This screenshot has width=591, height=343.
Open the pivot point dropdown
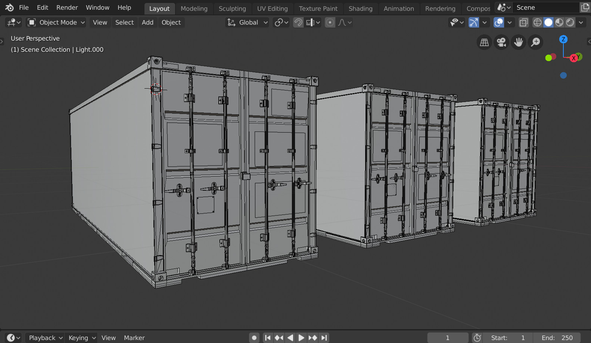point(281,22)
